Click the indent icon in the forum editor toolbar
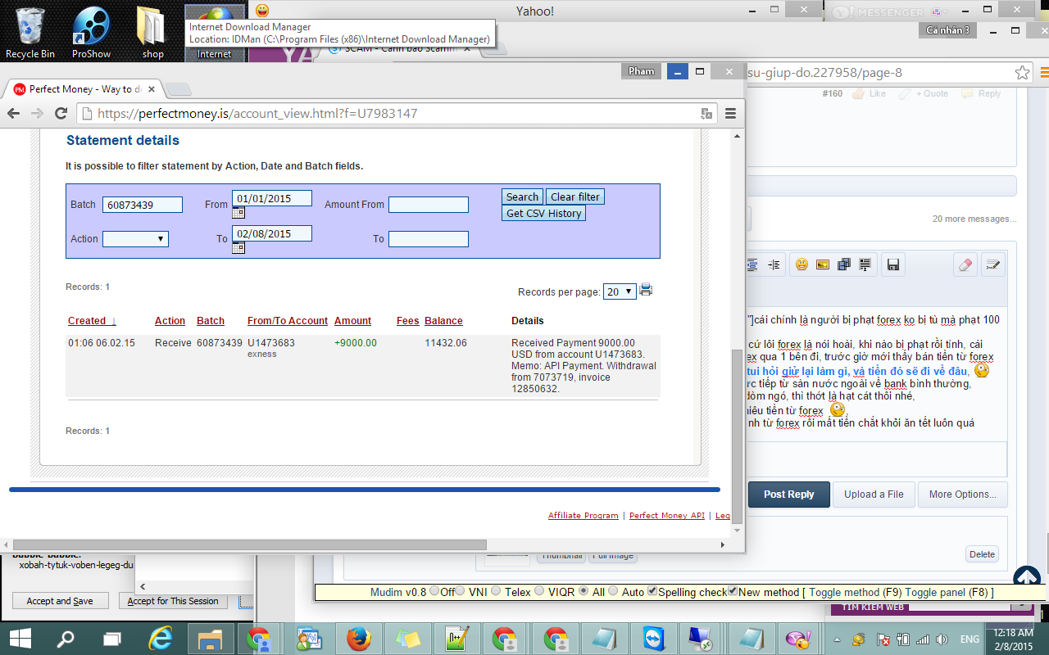Viewport: 1049px width, 655px height. [x=774, y=264]
